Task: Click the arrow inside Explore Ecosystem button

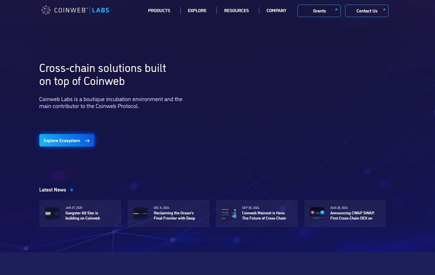Action: pos(87,141)
